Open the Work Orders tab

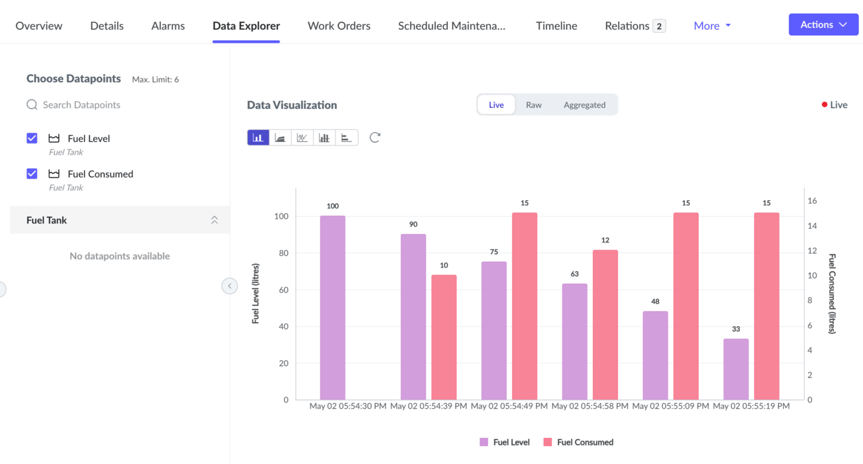(x=339, y=26)
